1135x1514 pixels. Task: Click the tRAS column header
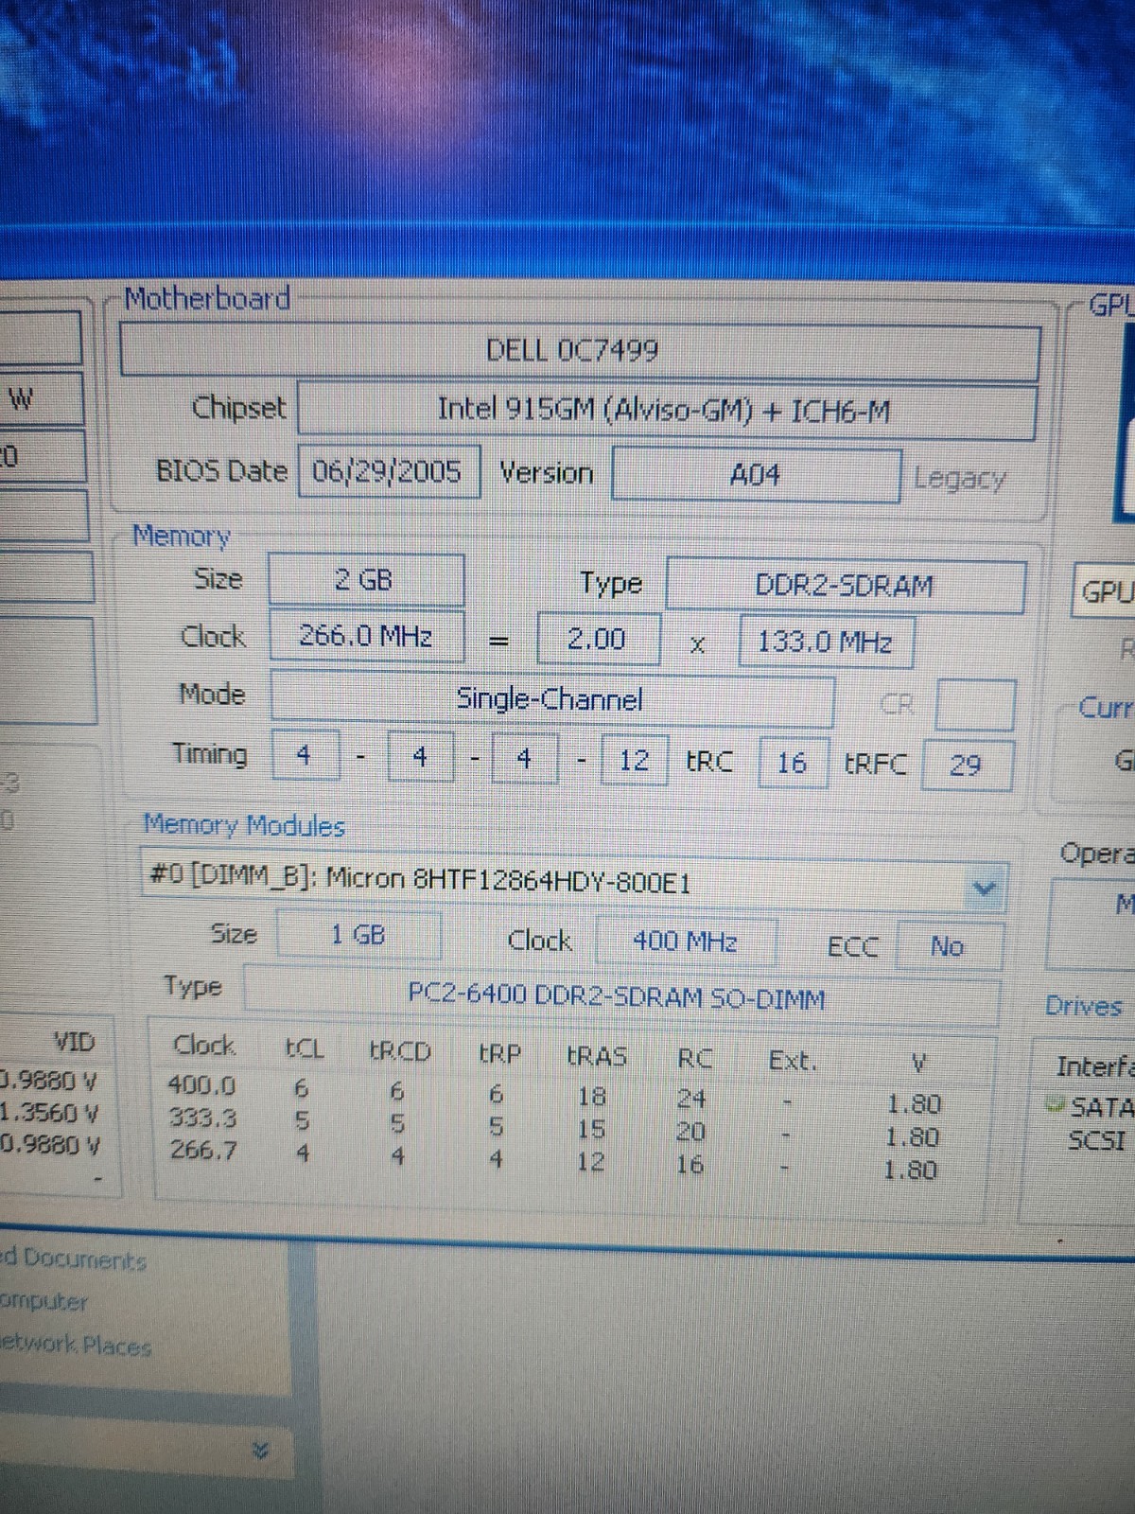[597, 1055]
